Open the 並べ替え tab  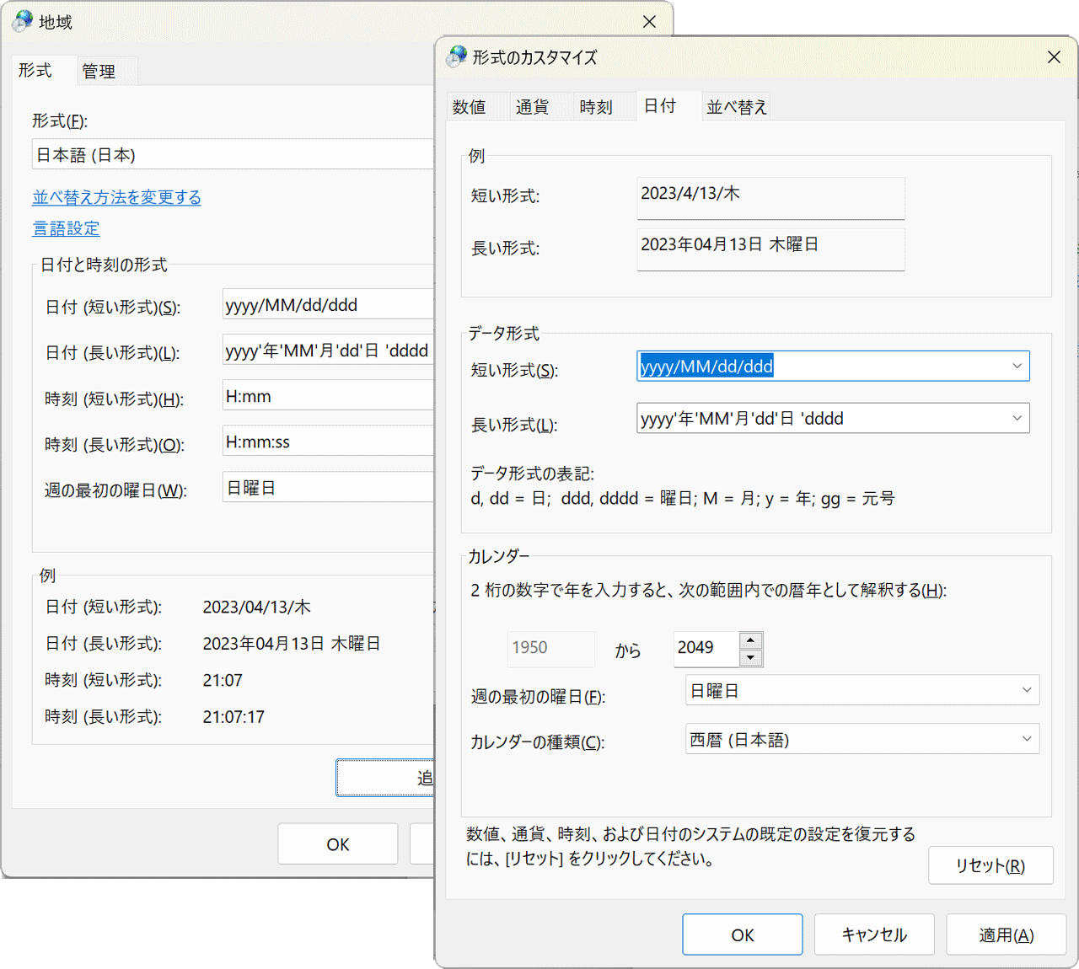coord(737,107)
